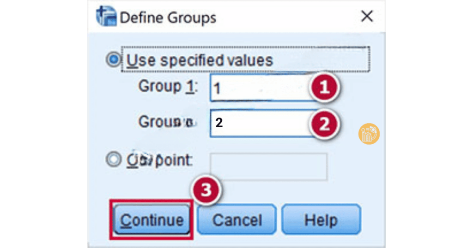Close the Define Groups dialog with X
Viewport: 473px width, 248px height.
367,17
